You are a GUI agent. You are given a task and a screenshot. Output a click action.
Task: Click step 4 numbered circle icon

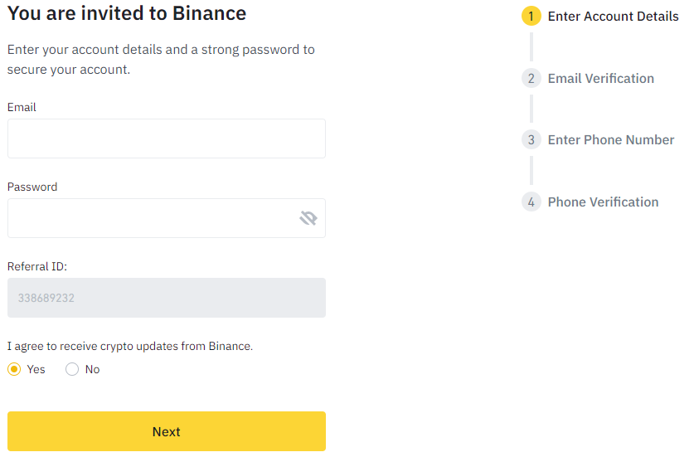(x=531, y=202)
